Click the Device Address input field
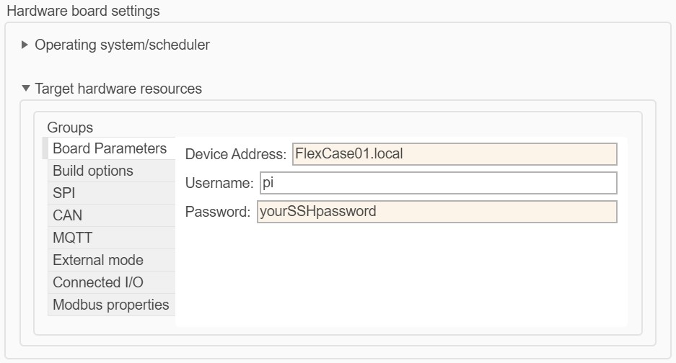Viewport: 676px width, 363px height. [454, 154]
